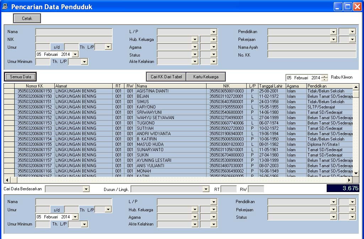Image resolution: width=364 pixels, height=239 pixels.
Task: Click name cell SRIWAHYUNI
Action: click(171, 112)
